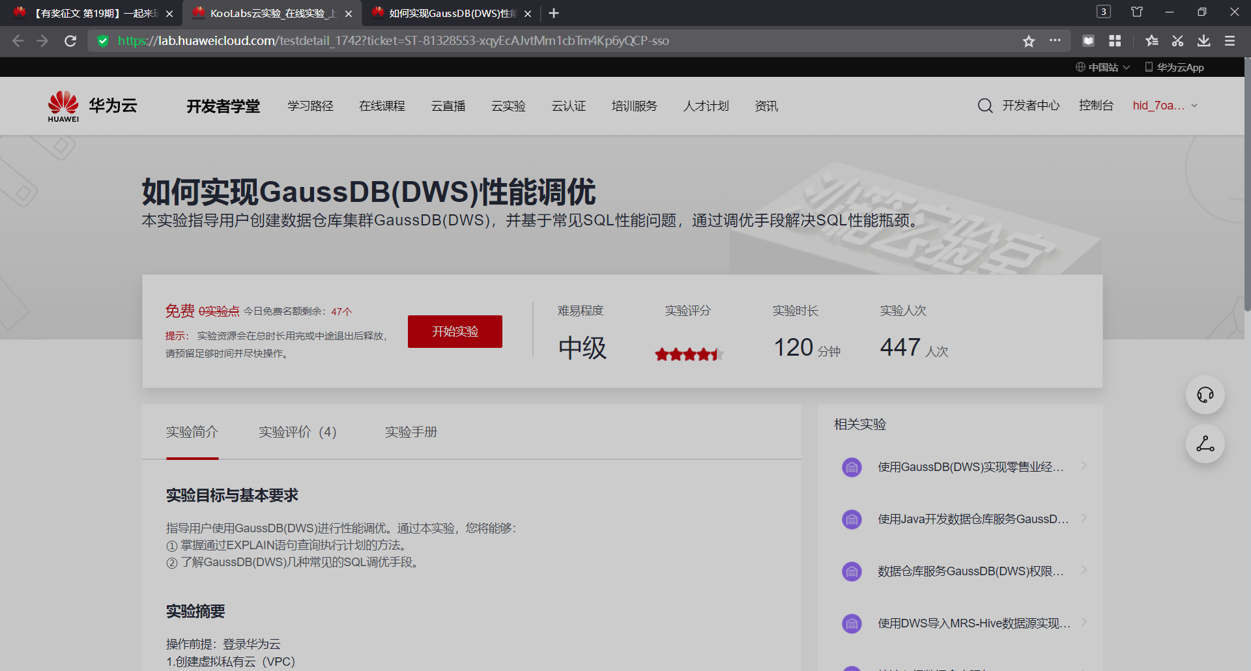This screenshot has width=1251, height=671.
Task: Open the 云认证 menu item
Action: pyautogui.click(x=569, y=106)
